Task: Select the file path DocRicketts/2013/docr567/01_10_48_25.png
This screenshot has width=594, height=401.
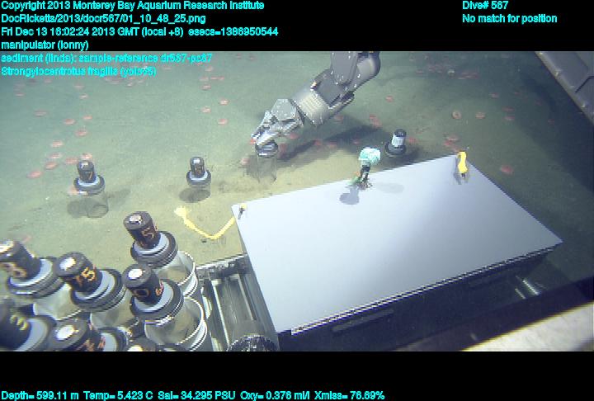Action: tap(103, 19)
